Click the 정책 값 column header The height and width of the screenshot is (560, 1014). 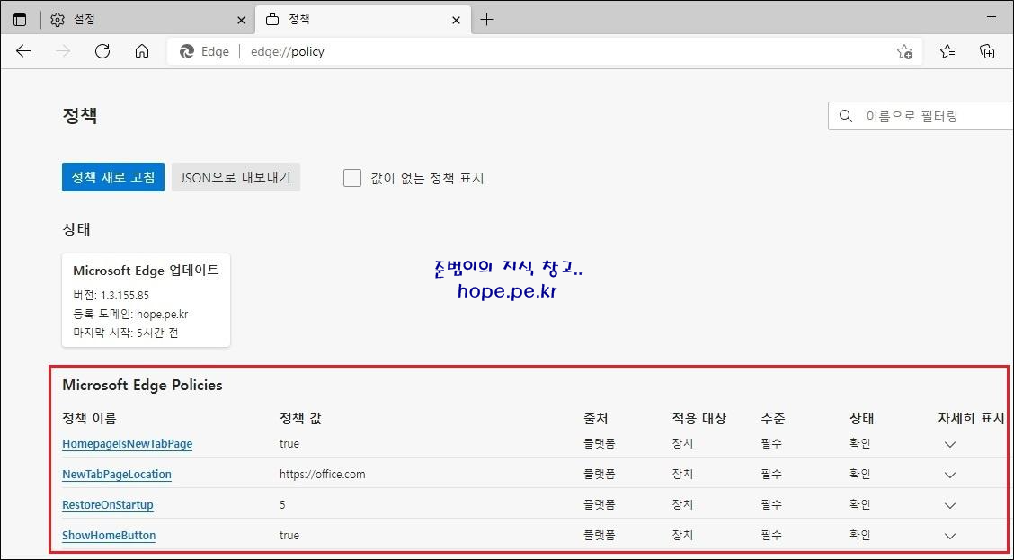tap(300, 418)
